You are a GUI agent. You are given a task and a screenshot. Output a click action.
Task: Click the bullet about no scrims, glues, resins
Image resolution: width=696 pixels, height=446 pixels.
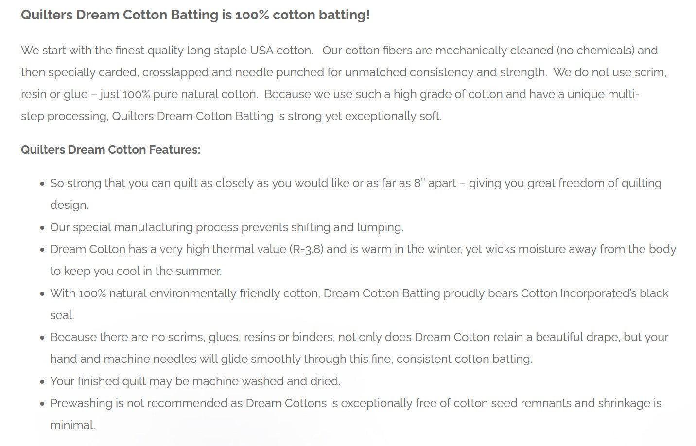click(359, 338)
